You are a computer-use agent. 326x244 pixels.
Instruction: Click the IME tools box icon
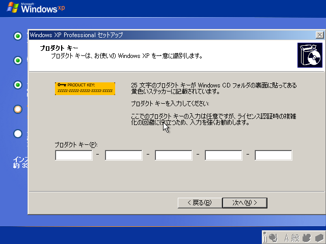(319, 238)
